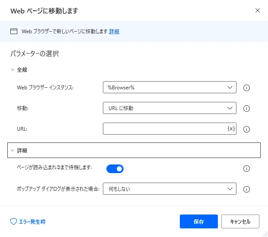The width and height of the screenshot is (268, 237).
Task: Click the キャンセル button
Action: (240, 221)
